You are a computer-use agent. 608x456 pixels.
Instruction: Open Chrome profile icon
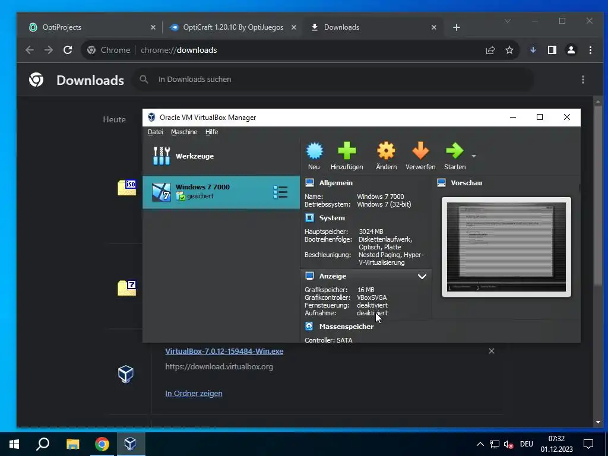pos(571,50)
